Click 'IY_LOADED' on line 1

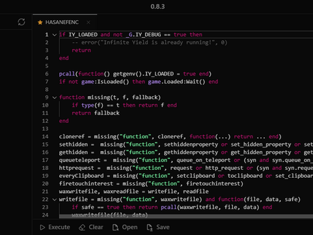pyautogui.click(x=83, y=35)
